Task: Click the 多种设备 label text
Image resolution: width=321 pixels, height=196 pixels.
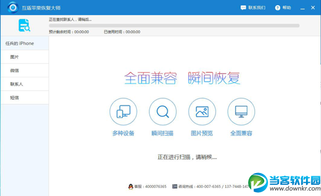Action: pos(123,134)
